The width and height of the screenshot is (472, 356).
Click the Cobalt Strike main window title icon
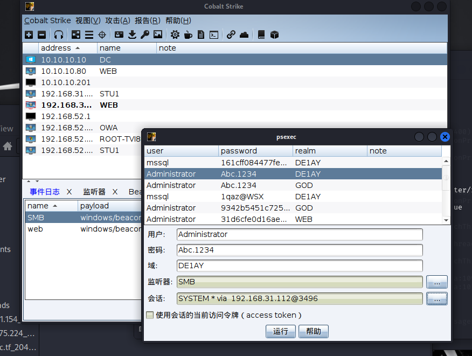coord(30,6)
